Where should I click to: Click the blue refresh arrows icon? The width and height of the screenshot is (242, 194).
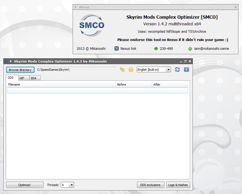tap(177, 70)
